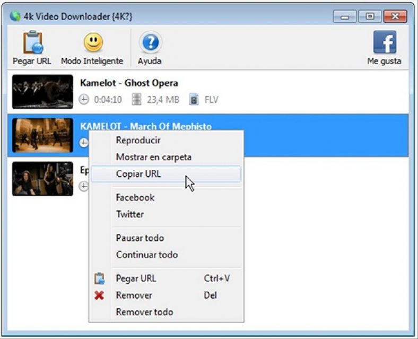Click the clock icon in March Of Mephisto row
418x339 pixels.
point(84,143)
